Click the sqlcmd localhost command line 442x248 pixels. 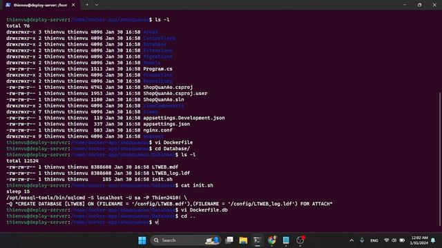[97, 198]
